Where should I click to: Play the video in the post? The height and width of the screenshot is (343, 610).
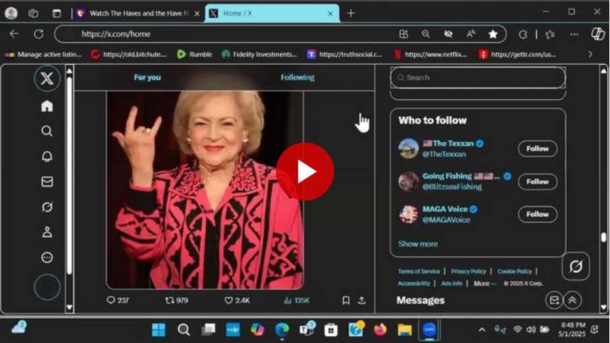305,171
